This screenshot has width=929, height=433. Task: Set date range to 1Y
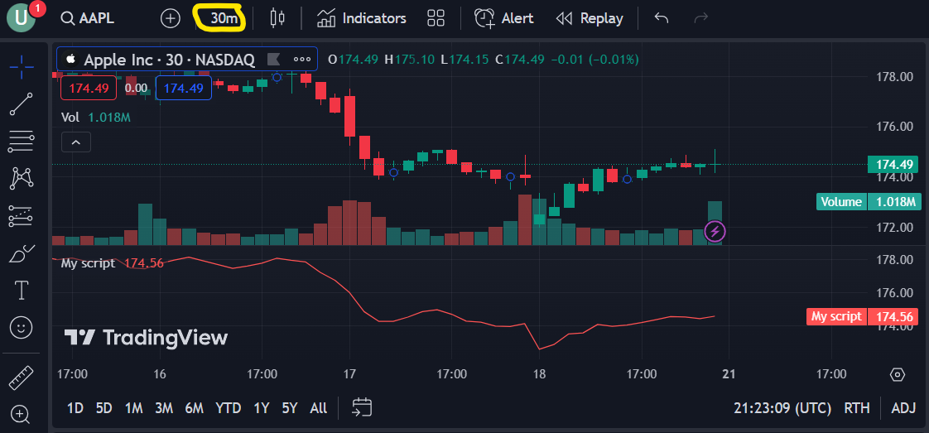(262, 408)
